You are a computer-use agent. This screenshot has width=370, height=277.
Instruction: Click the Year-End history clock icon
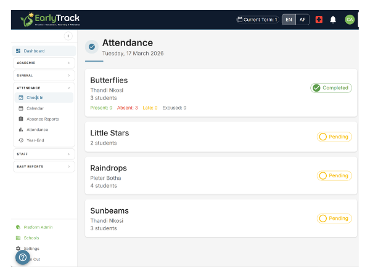coord(21,140)
